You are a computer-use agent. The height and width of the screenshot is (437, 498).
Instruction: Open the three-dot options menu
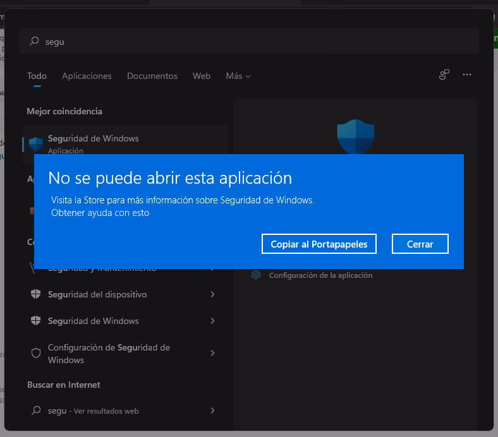click(x=467, y=75)
